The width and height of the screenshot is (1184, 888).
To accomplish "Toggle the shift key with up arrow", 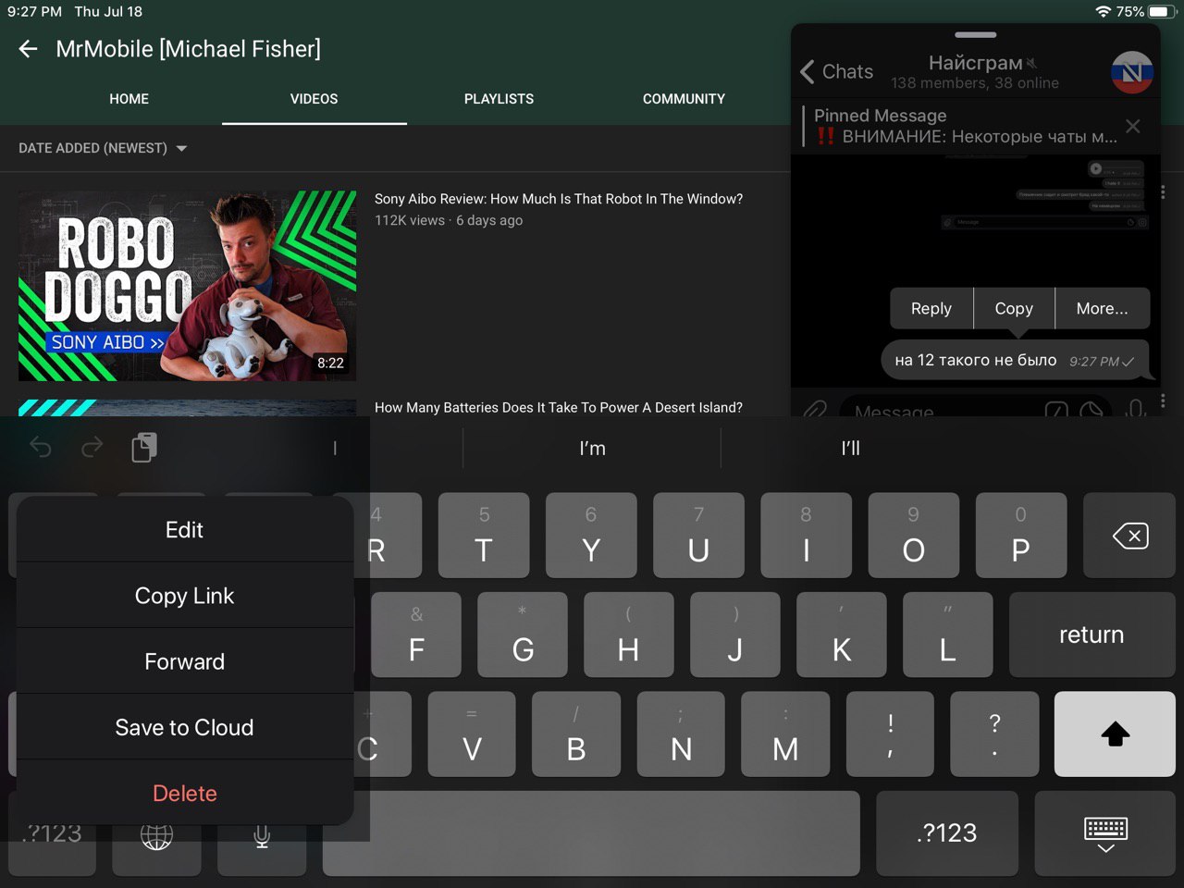I will coord(1115,734).
